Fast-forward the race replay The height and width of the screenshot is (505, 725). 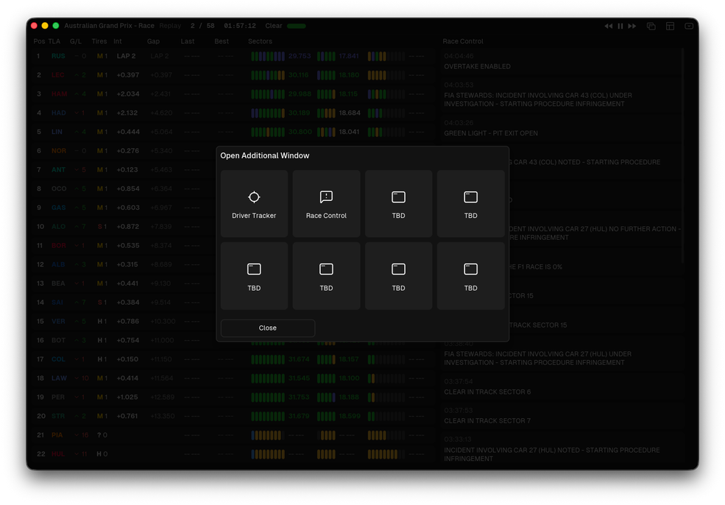point(632,26)
